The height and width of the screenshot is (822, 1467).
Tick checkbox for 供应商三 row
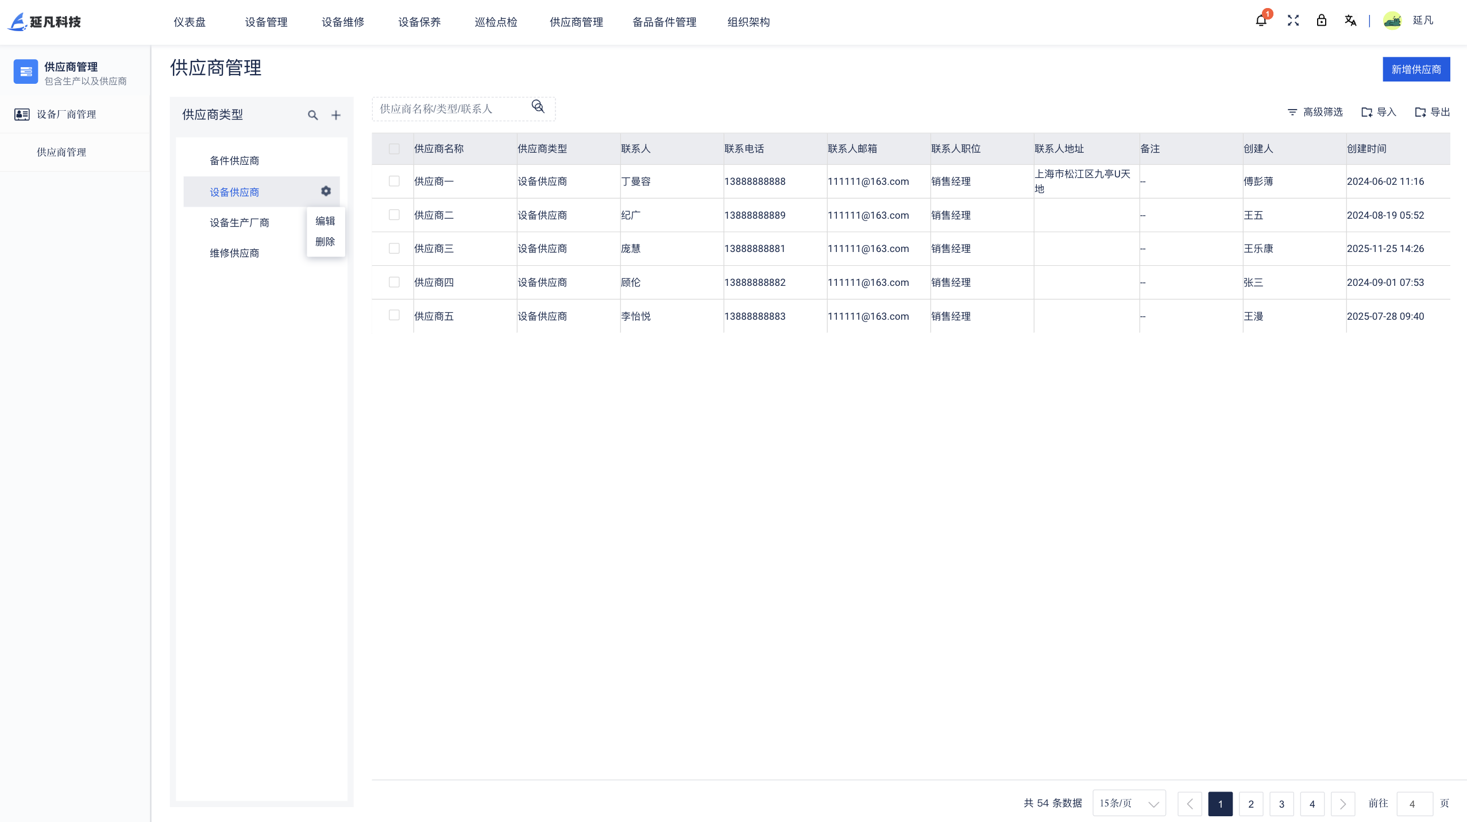[394, 249]
